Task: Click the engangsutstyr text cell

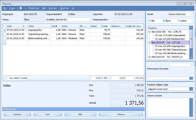Action: click(x=39, y=30)
